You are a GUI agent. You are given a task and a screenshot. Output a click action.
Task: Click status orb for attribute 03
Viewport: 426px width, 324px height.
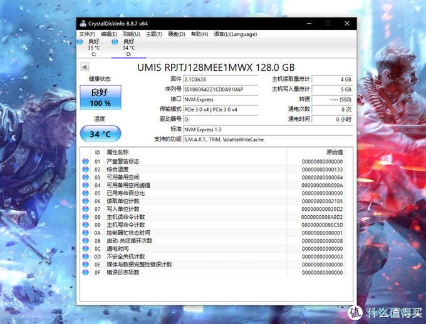[86, 177]
